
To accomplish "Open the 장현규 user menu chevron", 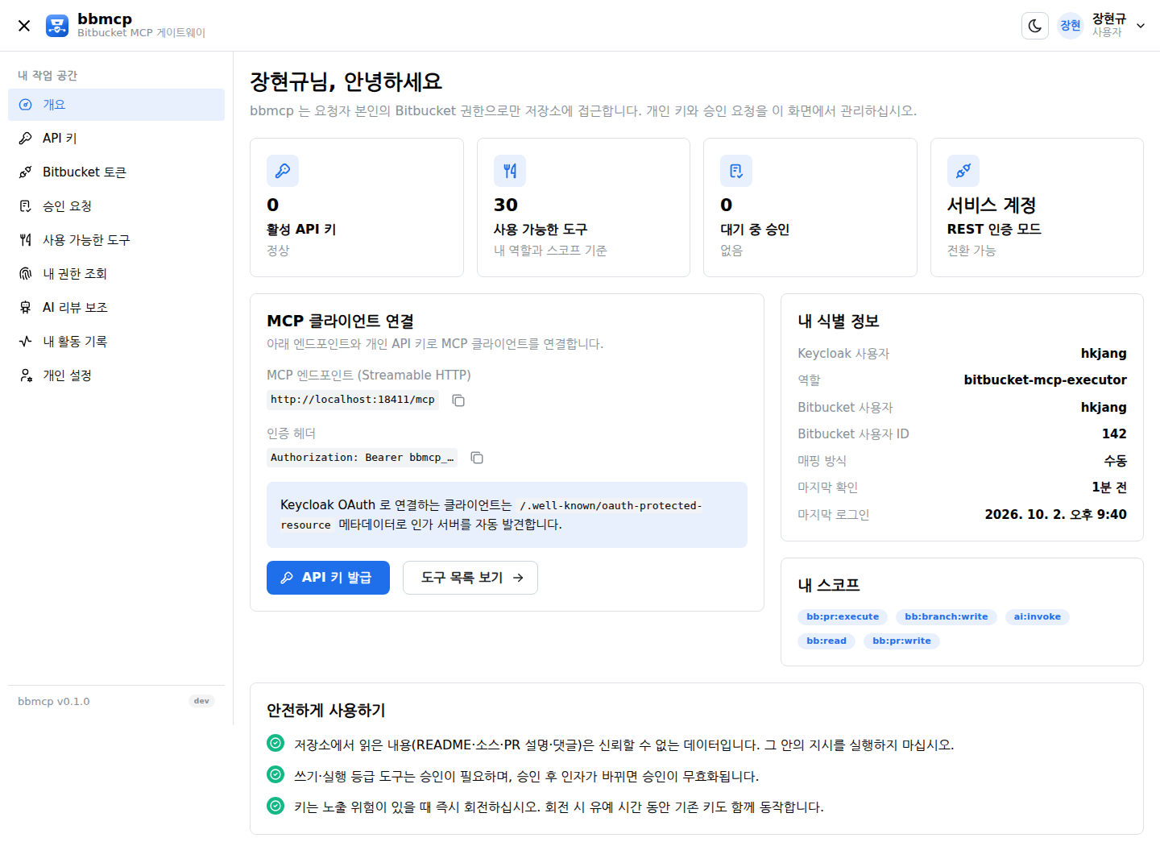I will click(x=1141, y=26).
